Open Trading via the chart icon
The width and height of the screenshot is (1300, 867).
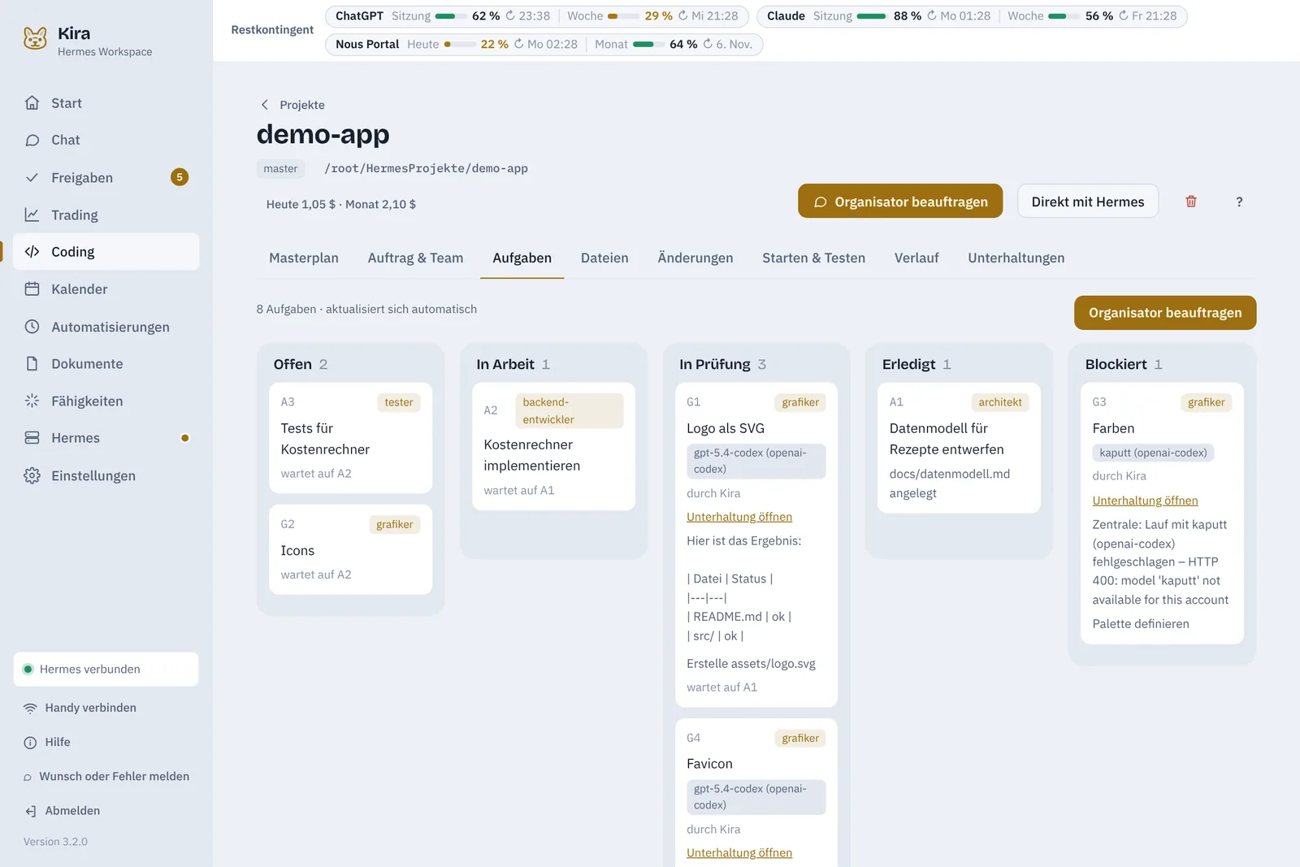click(x=32, y=215)
